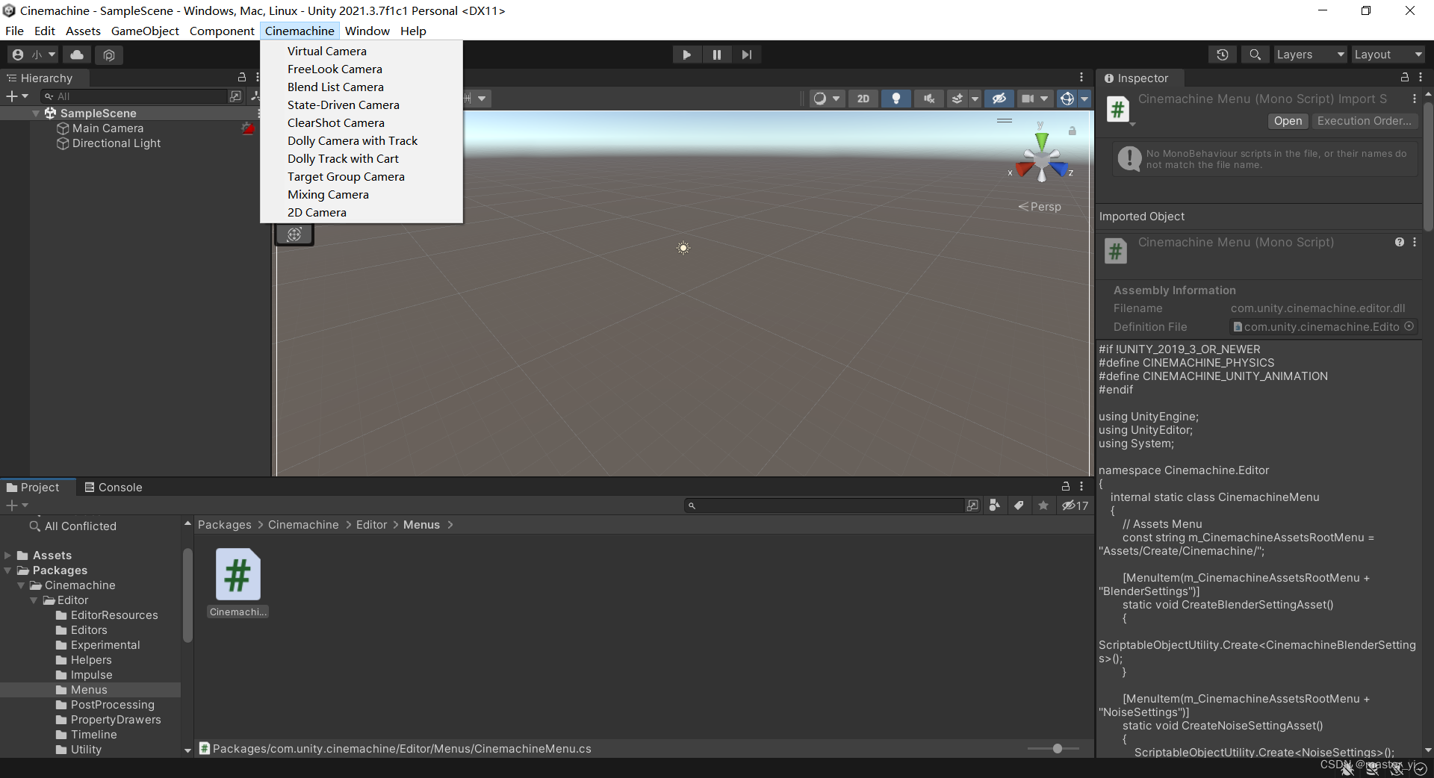Toggle the Inspector panel lock icon

point(1404,78)
